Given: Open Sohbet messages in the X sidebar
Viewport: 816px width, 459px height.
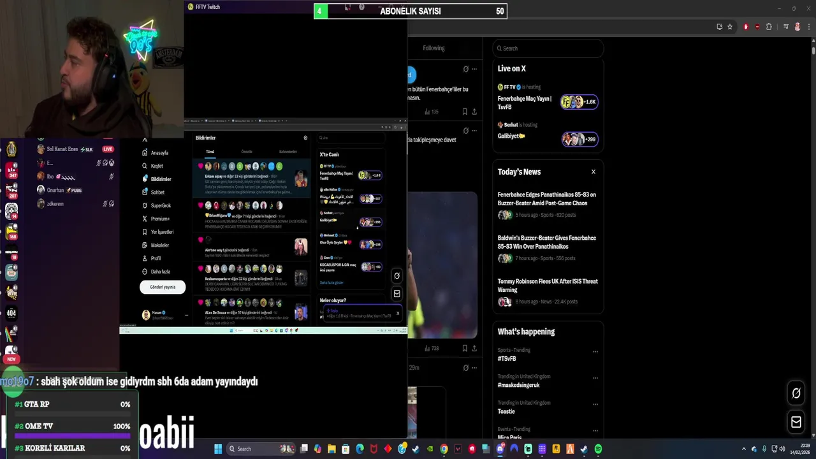Looking at the screenshot, I should (154, 193).
